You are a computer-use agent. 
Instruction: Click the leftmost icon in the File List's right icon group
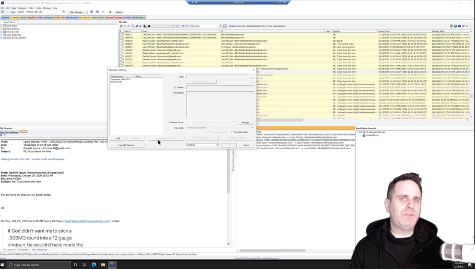point(452,26)
